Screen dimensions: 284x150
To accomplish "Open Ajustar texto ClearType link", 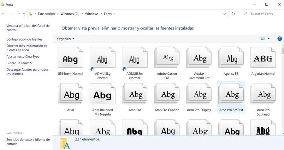I will tap(23, 56).
